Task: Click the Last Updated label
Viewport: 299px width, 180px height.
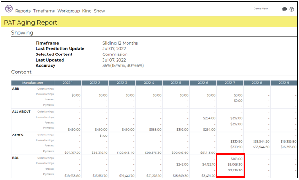Action: point(50,60)
